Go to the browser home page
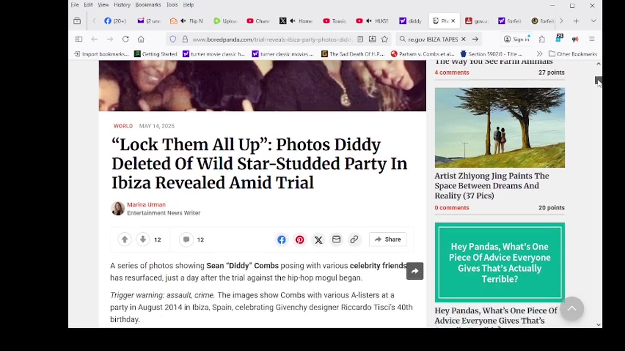This screenshot has width=625, height=351. 141,39
